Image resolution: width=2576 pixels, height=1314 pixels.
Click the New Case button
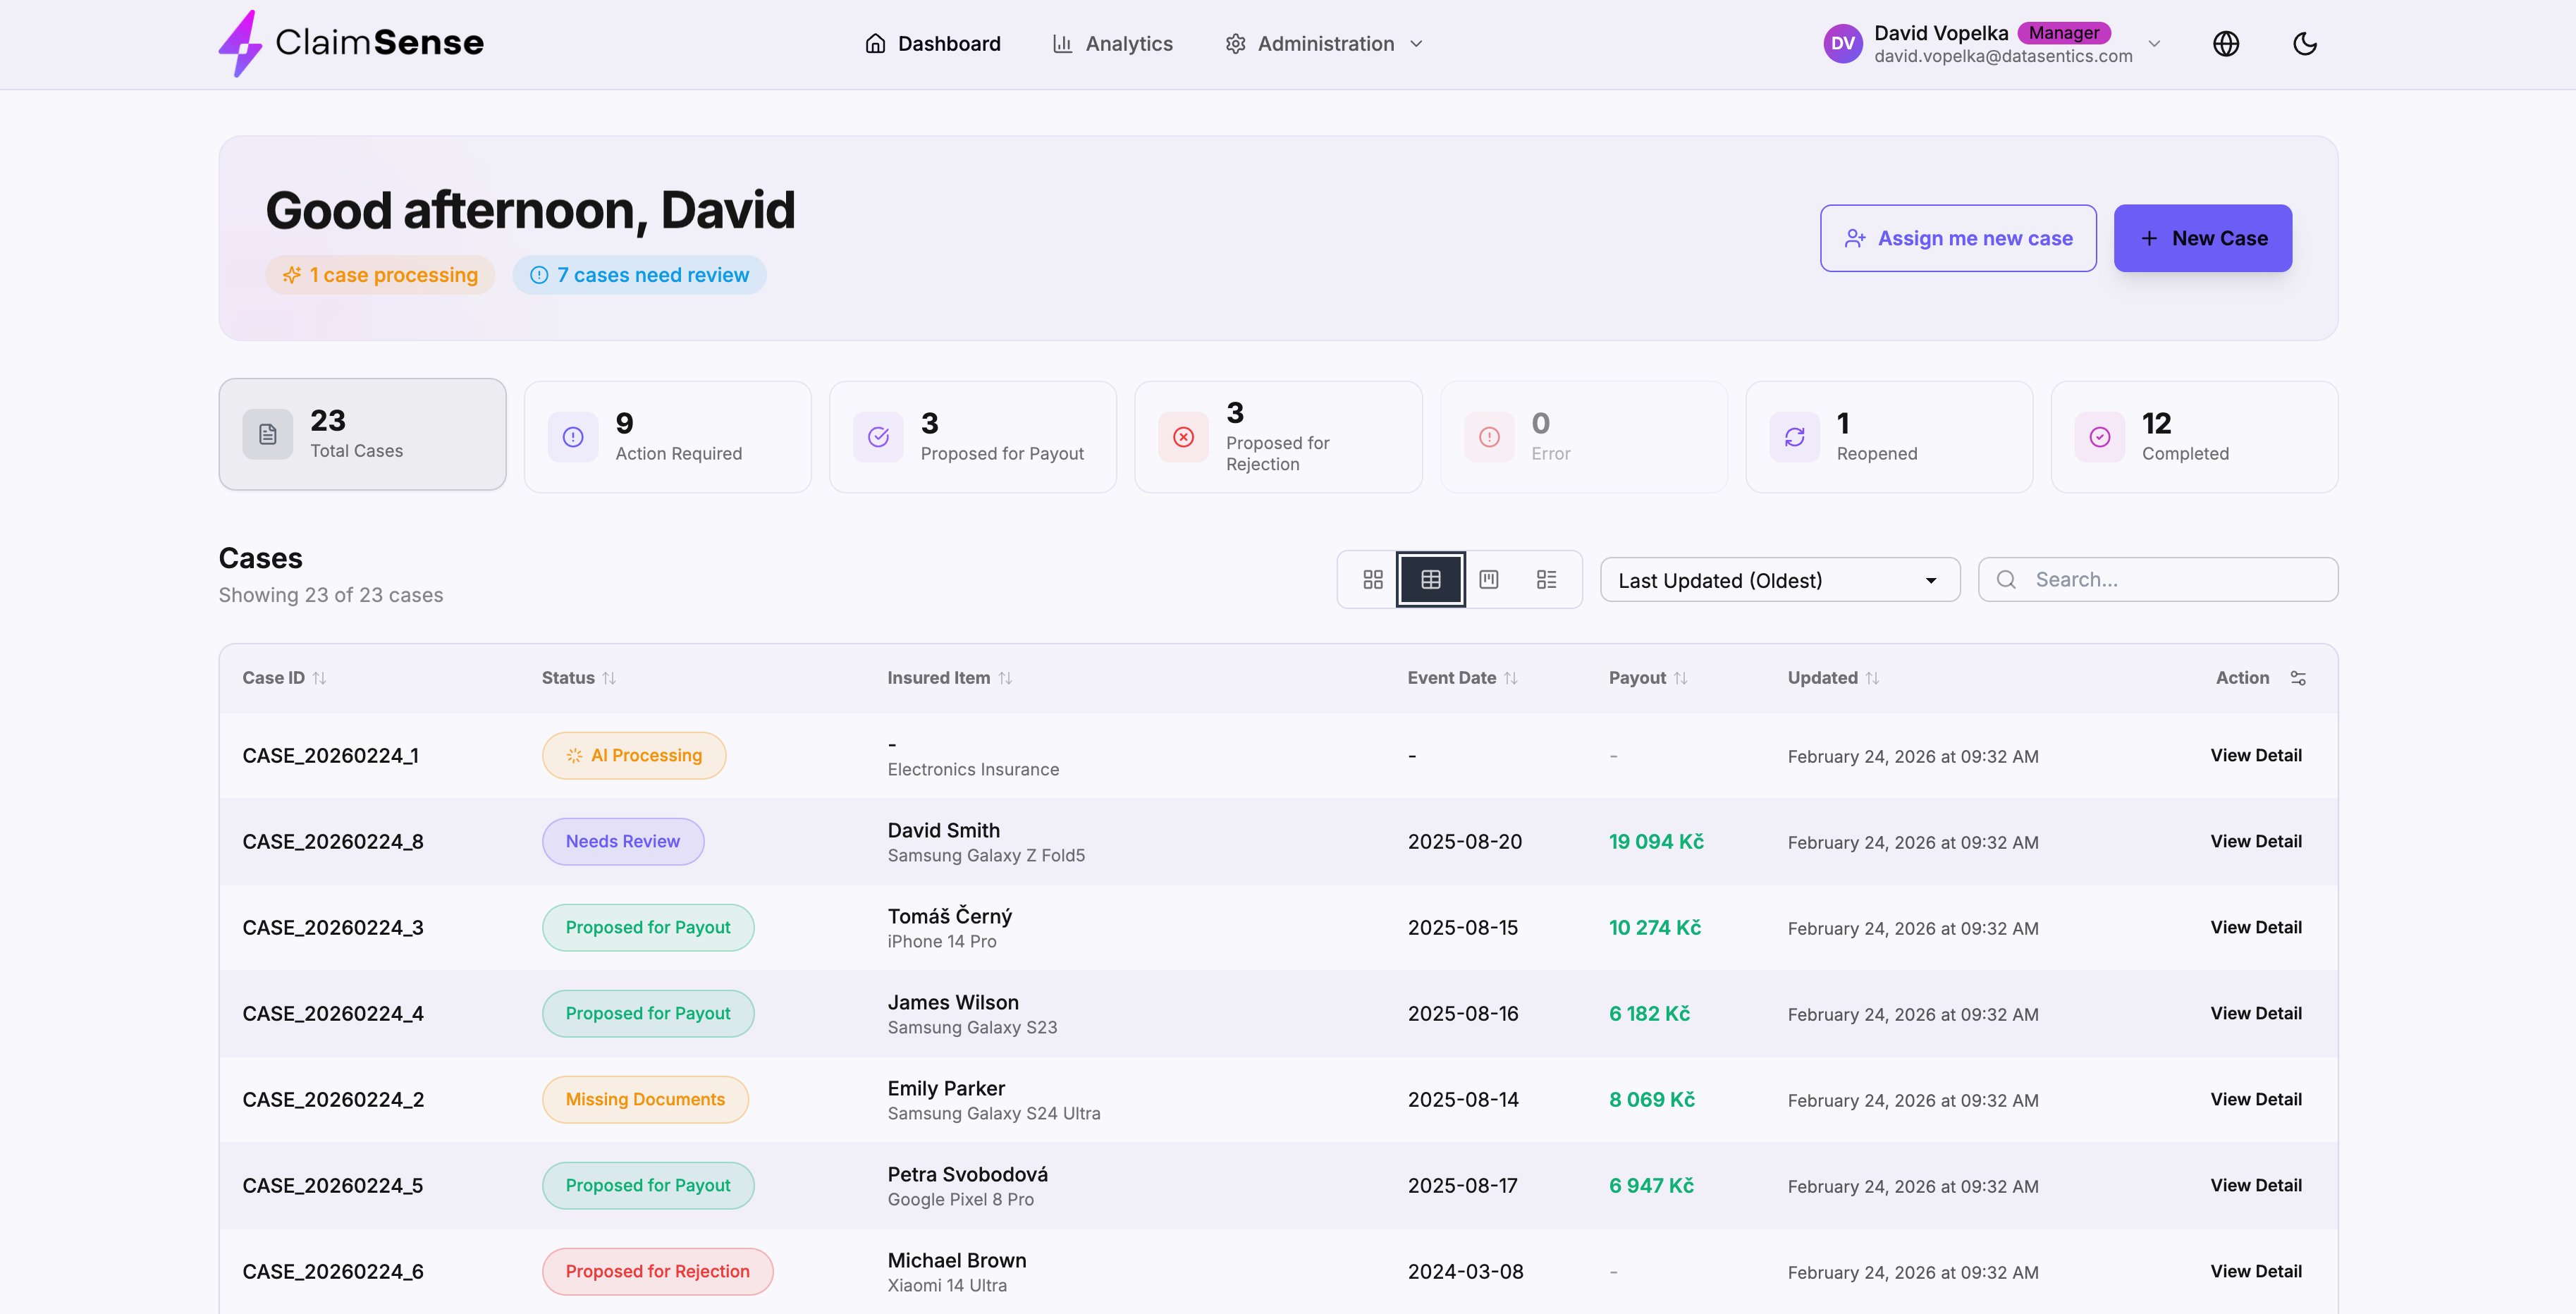tap(2202, 238)
